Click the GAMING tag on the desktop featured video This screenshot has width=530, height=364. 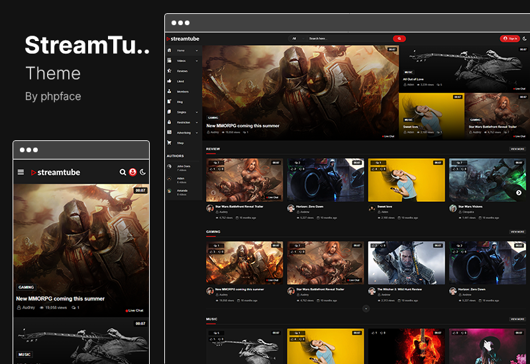(213, 118)
